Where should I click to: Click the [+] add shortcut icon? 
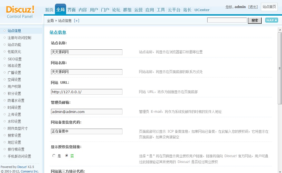(76, 21)
